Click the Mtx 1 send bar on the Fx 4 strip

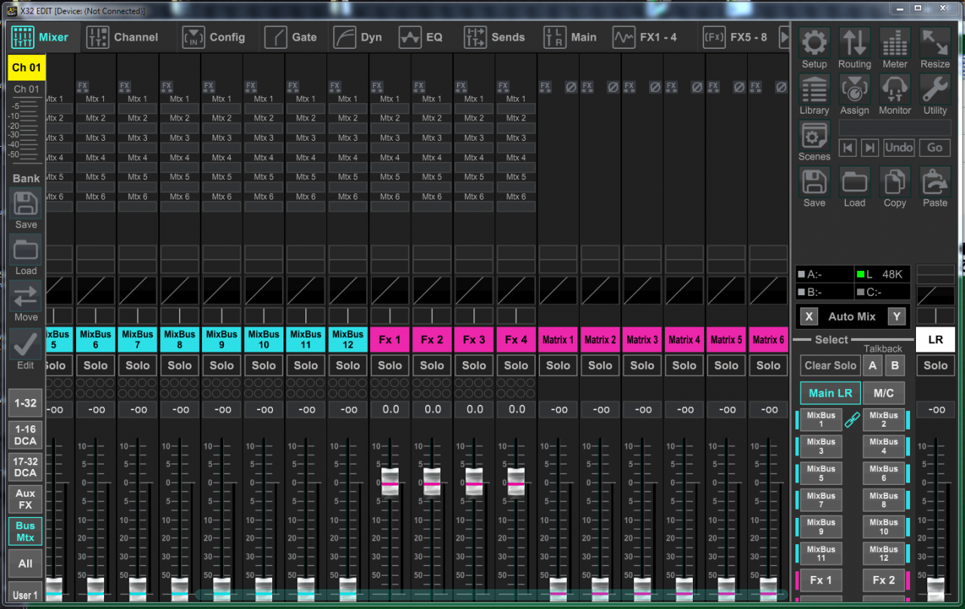point(516,108)
